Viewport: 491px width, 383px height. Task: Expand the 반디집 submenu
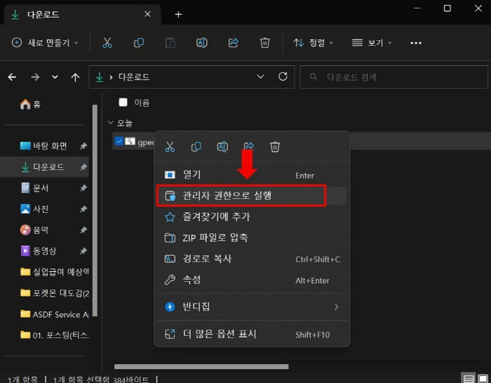(336, 307)
